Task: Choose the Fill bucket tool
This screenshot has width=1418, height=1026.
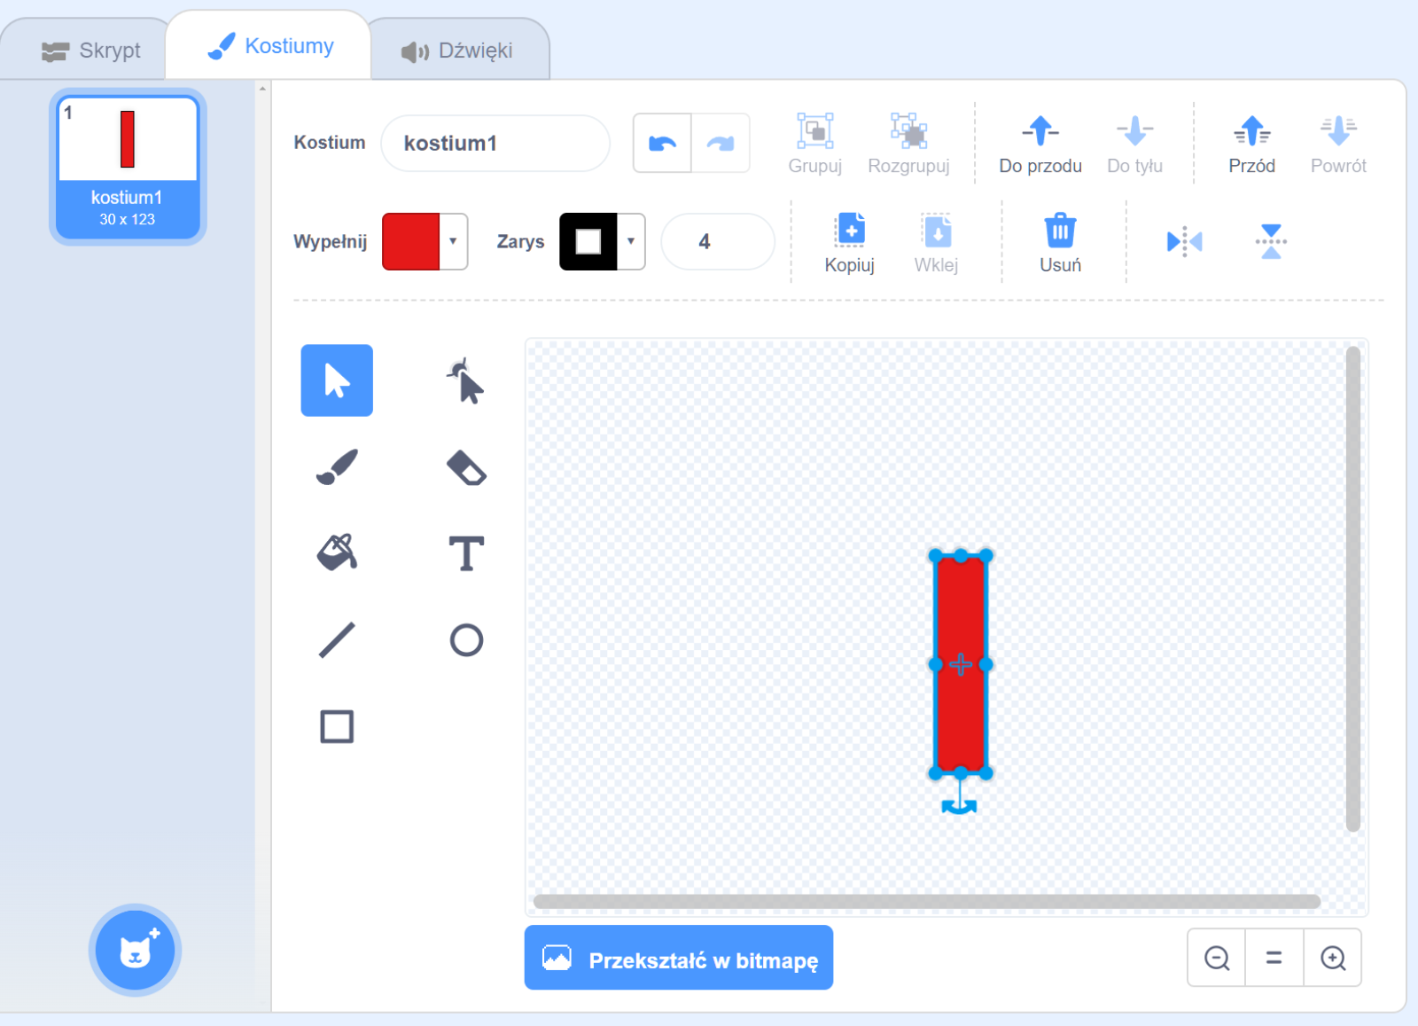Action: [337, 553]
